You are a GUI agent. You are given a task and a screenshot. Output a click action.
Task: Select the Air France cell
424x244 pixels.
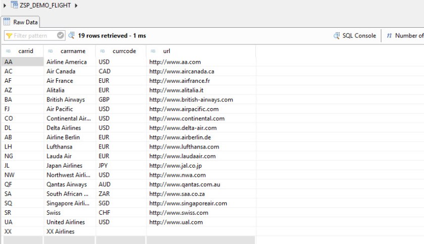tap(70, 81)
